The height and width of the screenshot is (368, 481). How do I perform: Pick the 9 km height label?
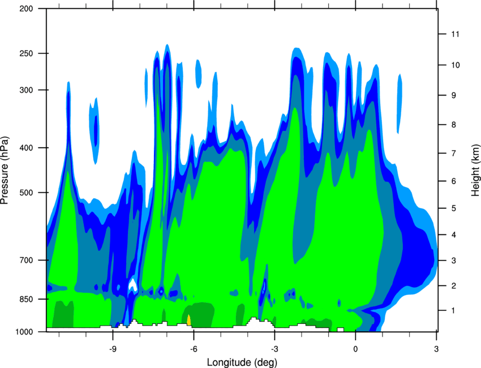click(454, 96)
